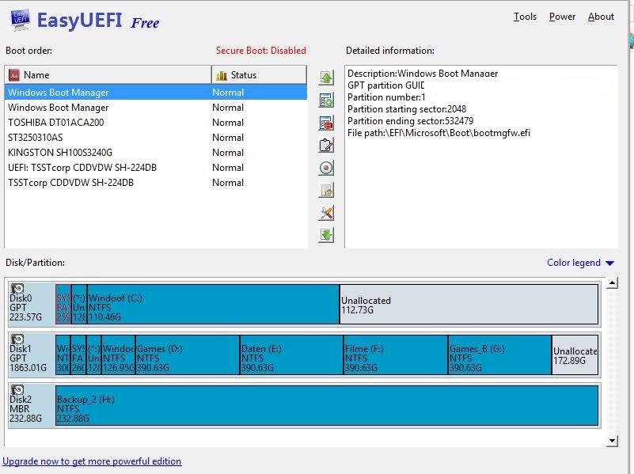Select the Windoof (C:) partition

[214, 305]
